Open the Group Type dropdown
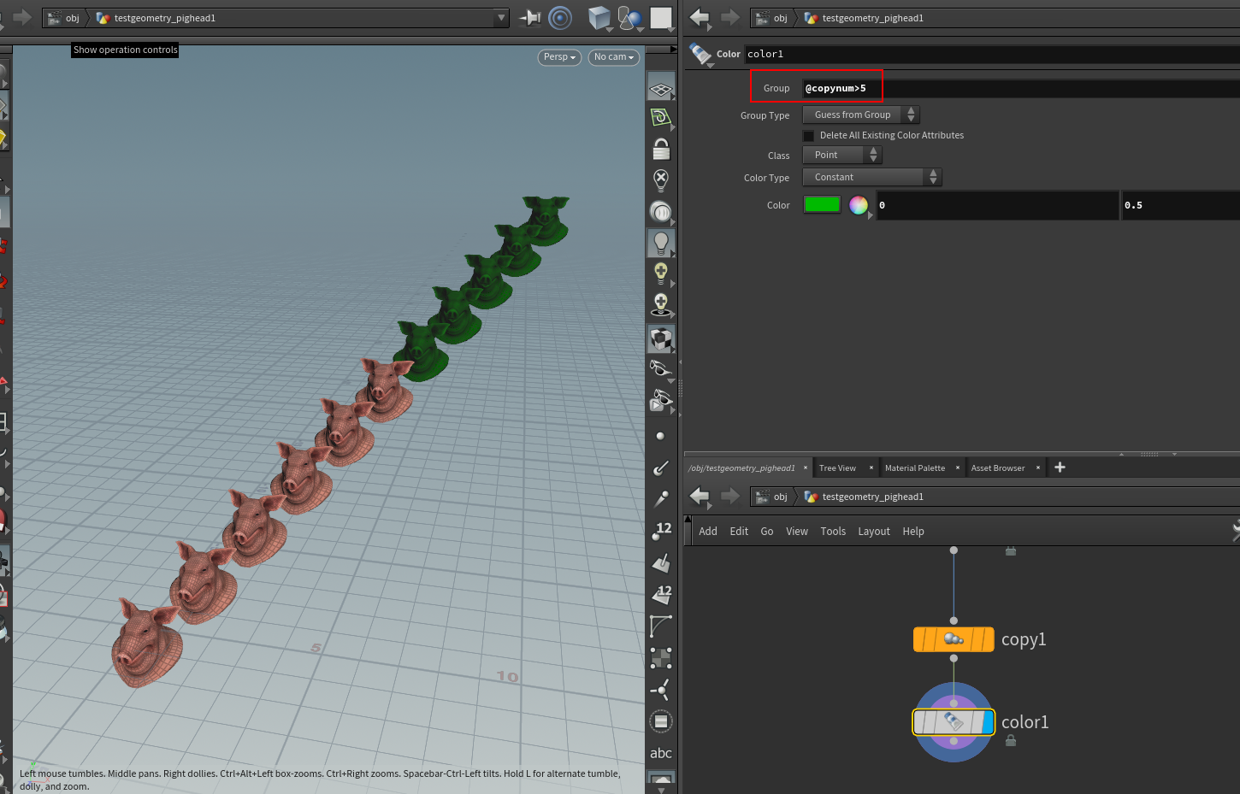The height and width of the screenshot is (794, 1240). pyautogui.click(x=860, y=115)
